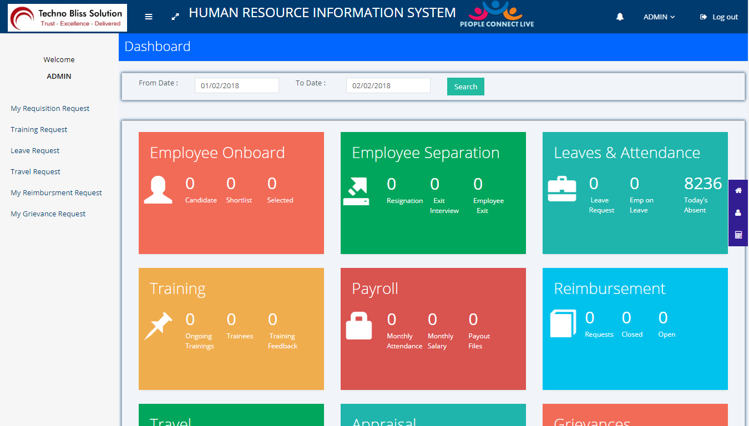
Task: Click the From Date field
Action: click(237, 85)
